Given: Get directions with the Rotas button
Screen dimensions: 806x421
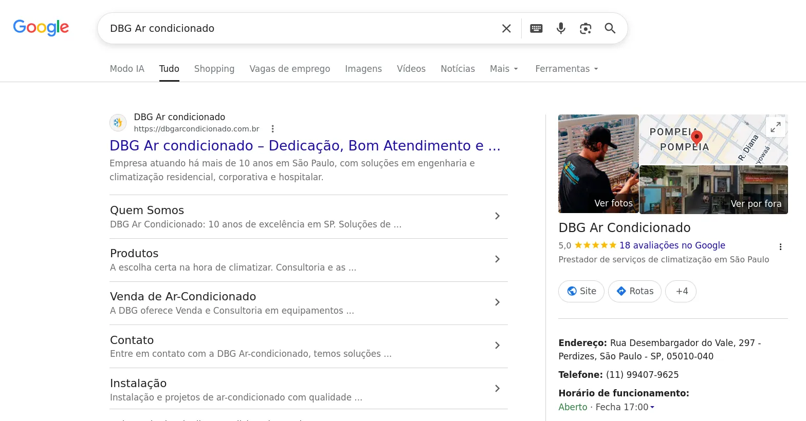Looking at the screenshot, I should pos(635,291).
